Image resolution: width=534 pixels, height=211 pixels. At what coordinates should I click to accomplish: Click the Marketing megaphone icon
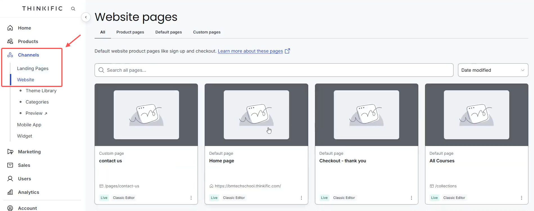pyautogui.click(x=10, y=152)
